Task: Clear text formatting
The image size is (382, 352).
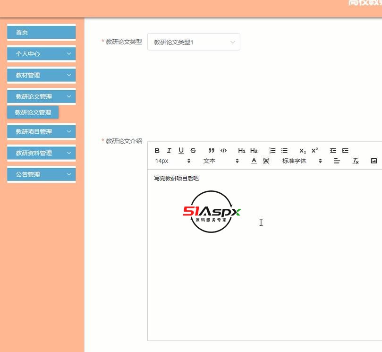Action: click(356, 161)
